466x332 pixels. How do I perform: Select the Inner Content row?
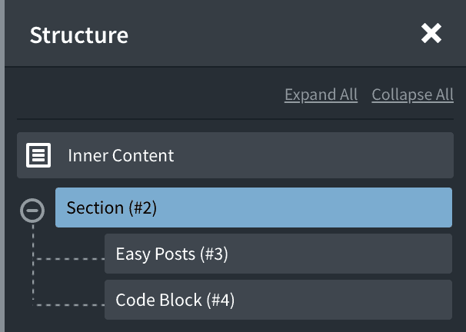235,155
